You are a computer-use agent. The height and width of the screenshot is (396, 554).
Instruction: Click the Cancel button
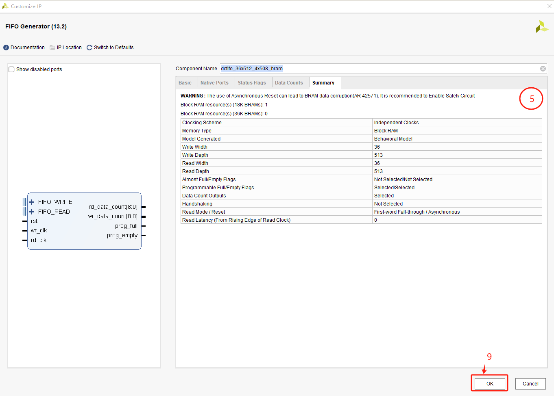pyautogui.click(x=530, y=383)
